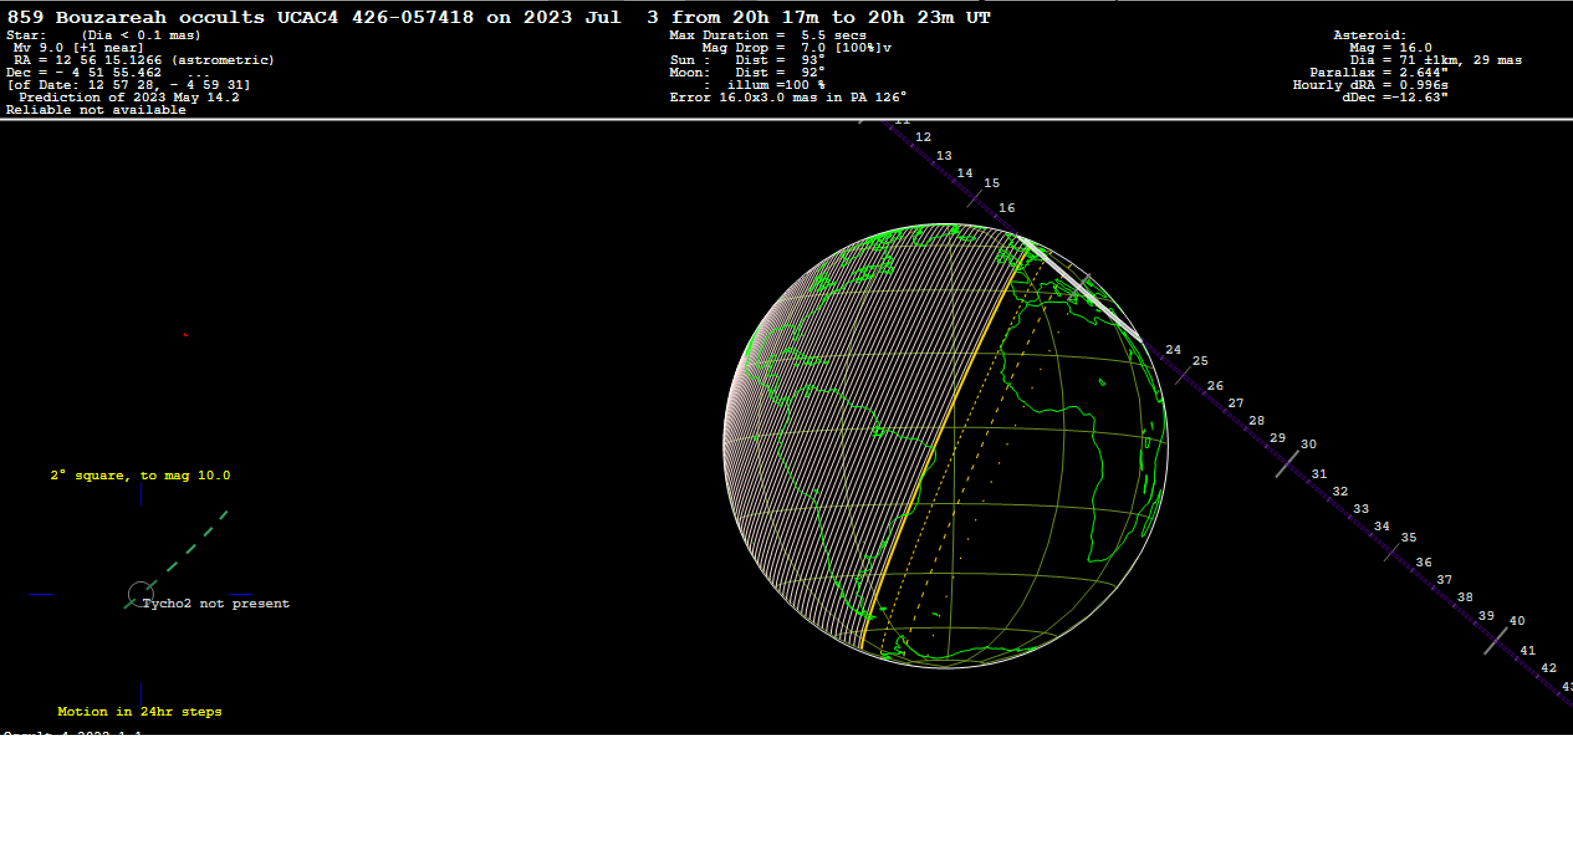Click time marker 14 on the path

coord(964,173)
